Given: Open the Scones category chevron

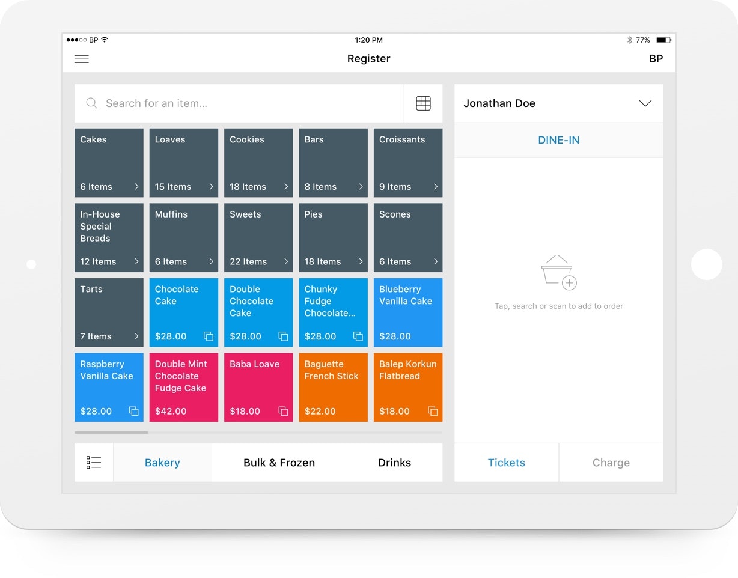Looking at the screenshot, I should (x=436, y=261).
